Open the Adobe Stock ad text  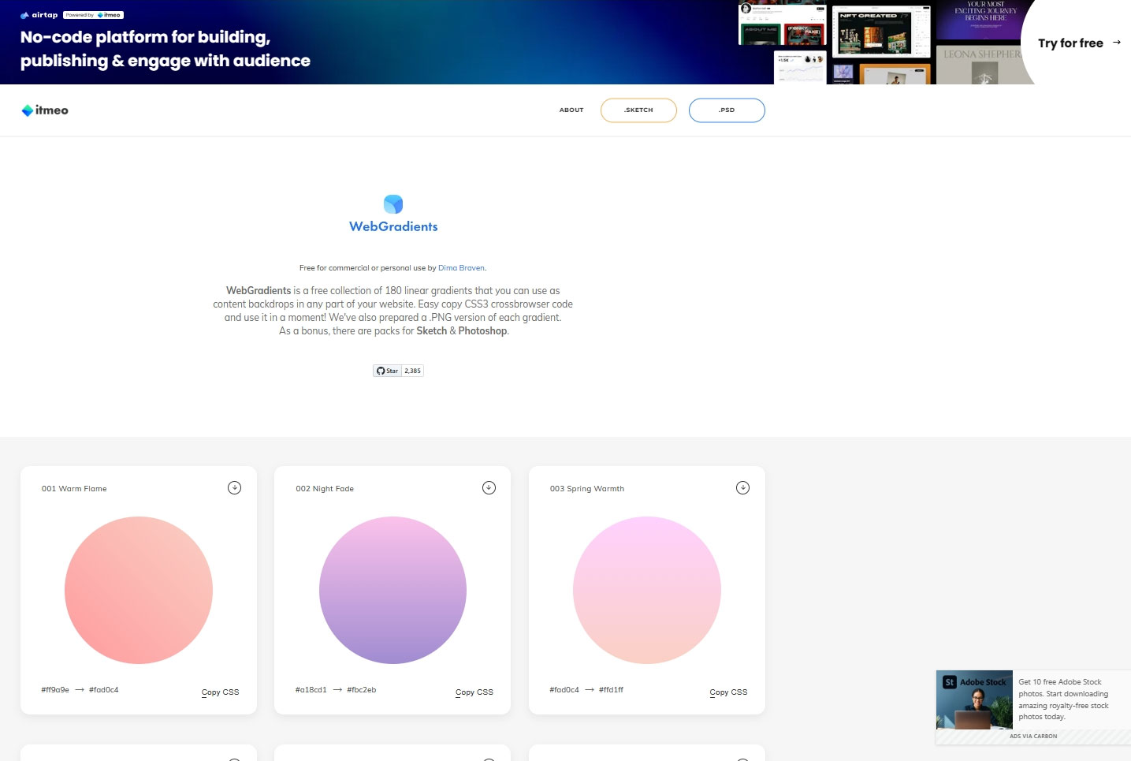point(1063,699)
